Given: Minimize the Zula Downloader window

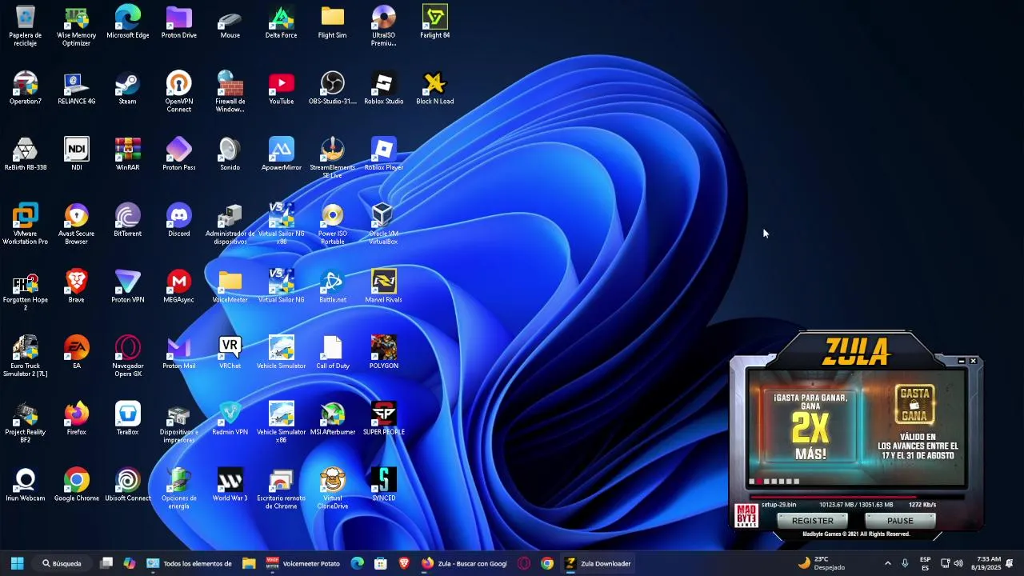Looking at the screenshot, I should point(962,362).
